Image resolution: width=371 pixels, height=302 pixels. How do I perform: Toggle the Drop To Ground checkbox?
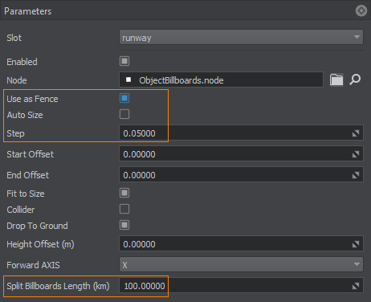pyautogui.click(x=124, y=225)
